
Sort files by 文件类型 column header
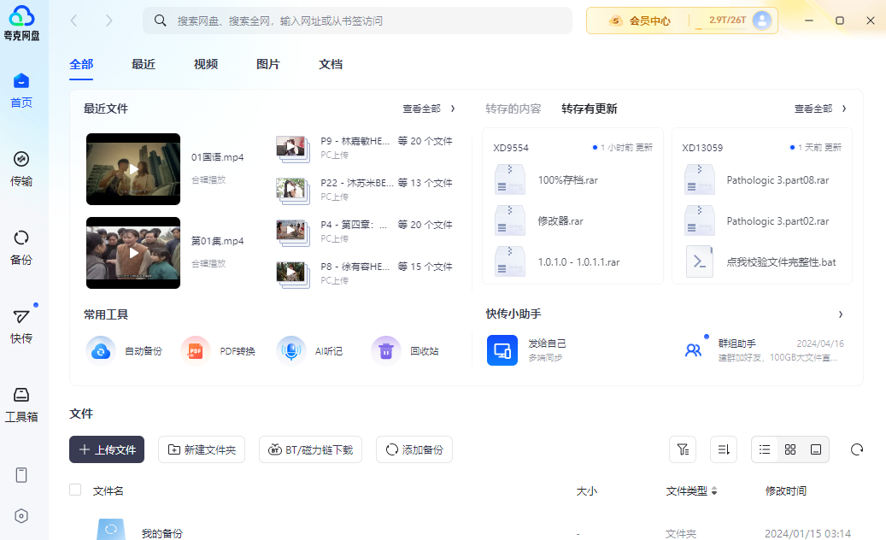(x=691, y=490)
